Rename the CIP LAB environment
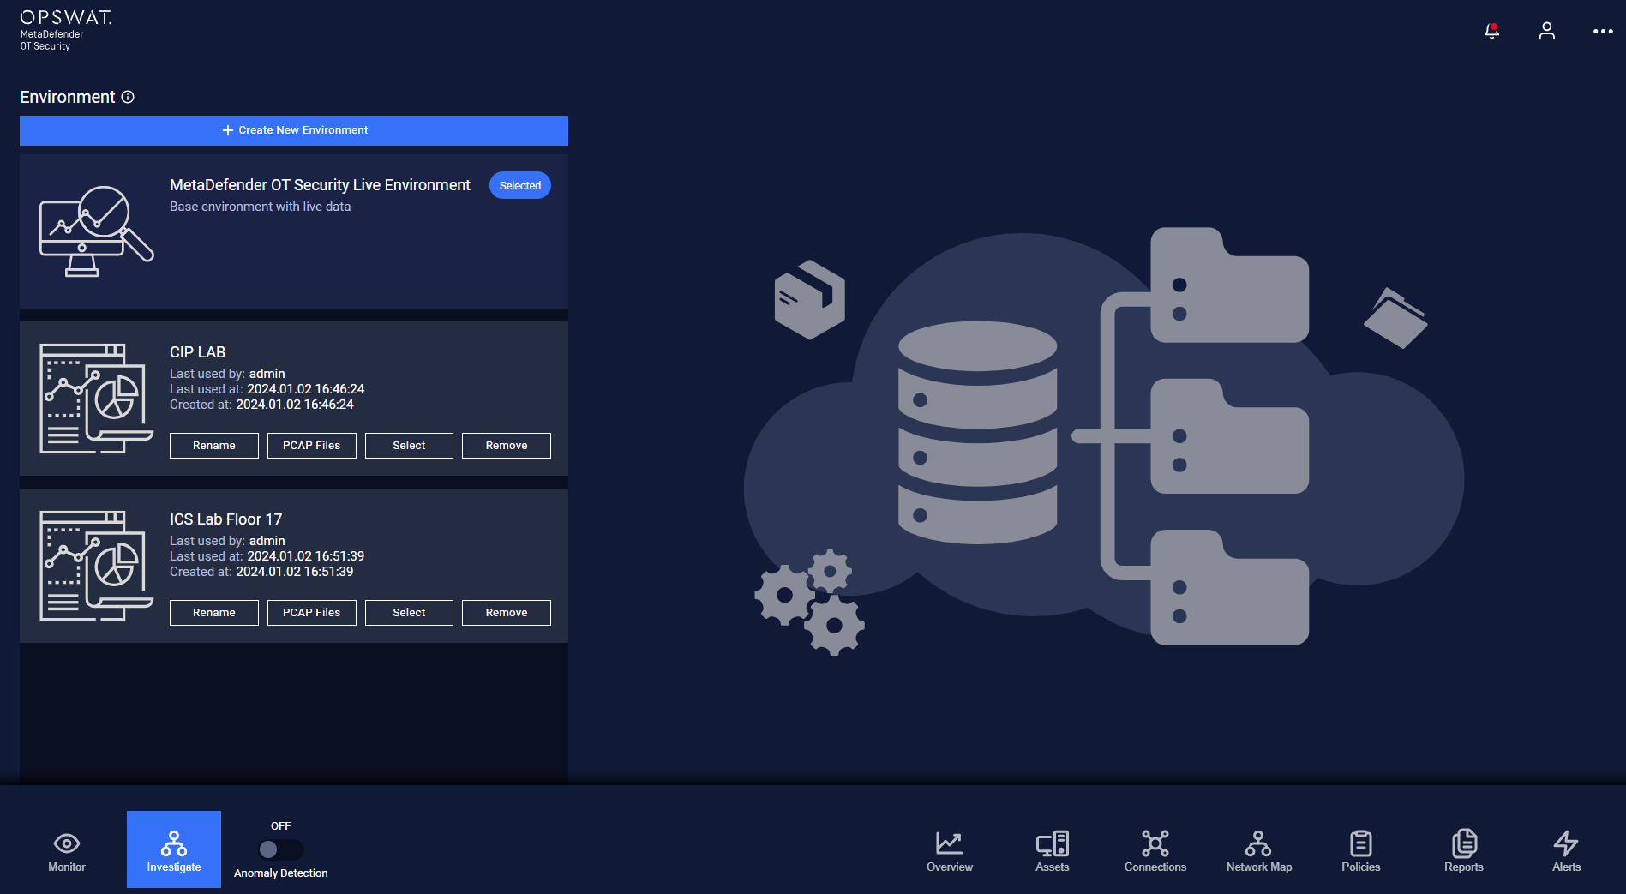The image size is (1626, 894). tap(214, 446)
